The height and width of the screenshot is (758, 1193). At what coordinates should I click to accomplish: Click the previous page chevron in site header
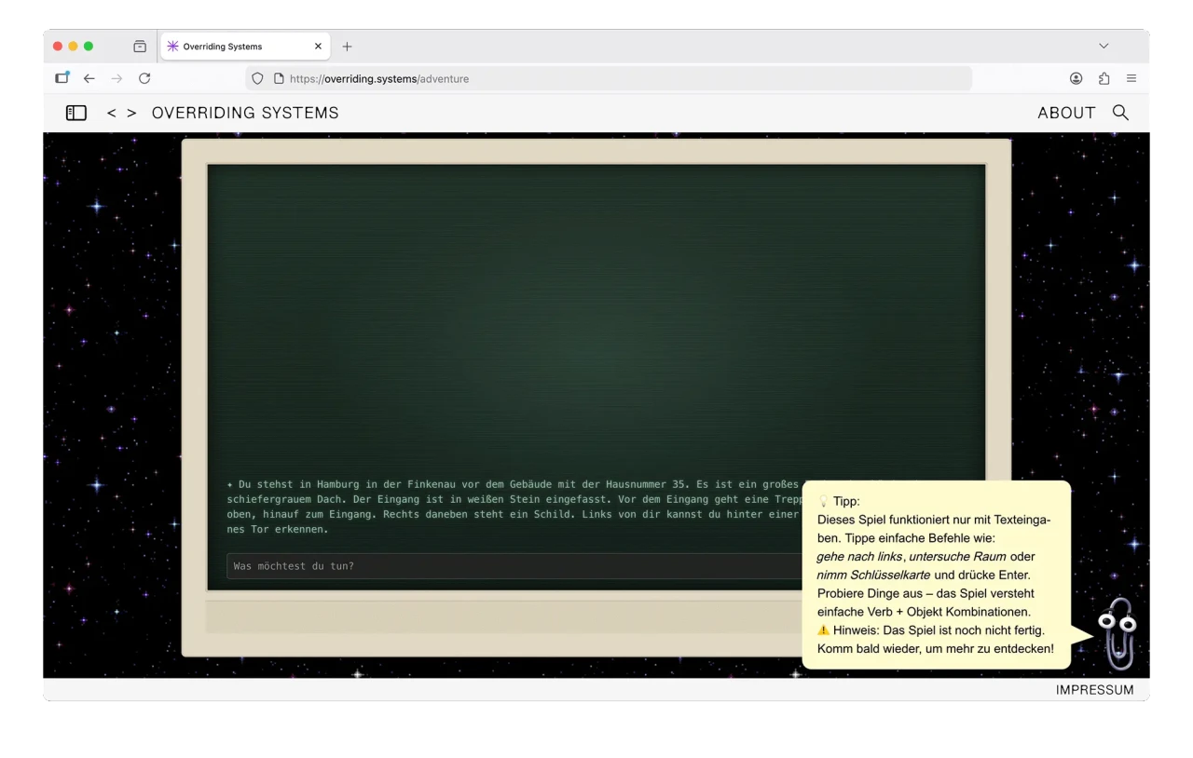pyautogui.click(x=112, y=113)
